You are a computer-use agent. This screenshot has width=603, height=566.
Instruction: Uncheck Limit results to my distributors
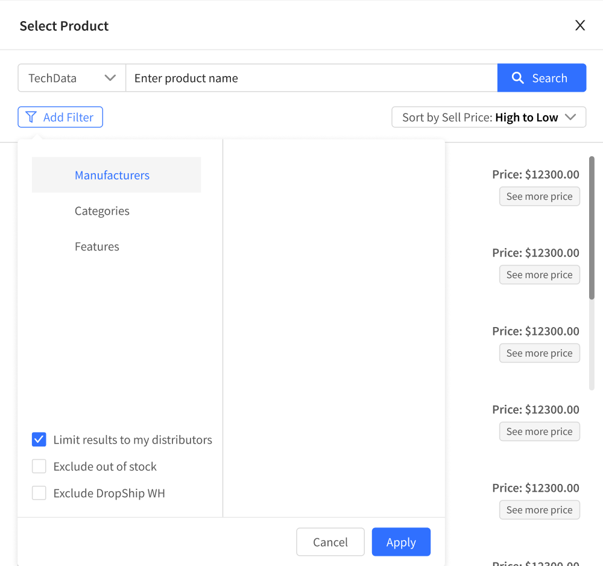pyautogui.click(x=39, y=439)
